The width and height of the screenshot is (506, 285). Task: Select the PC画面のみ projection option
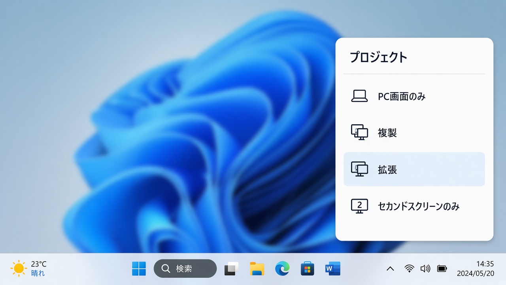(414, 96)
